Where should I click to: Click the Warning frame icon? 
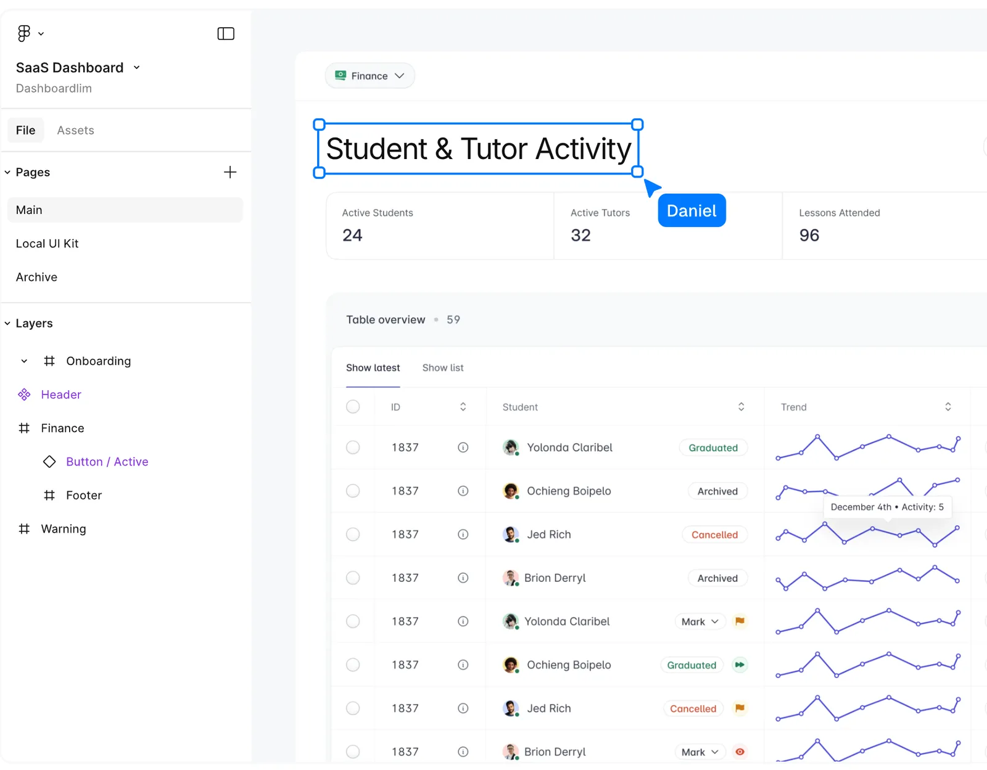pyautogui.click(x=24, y=529)
